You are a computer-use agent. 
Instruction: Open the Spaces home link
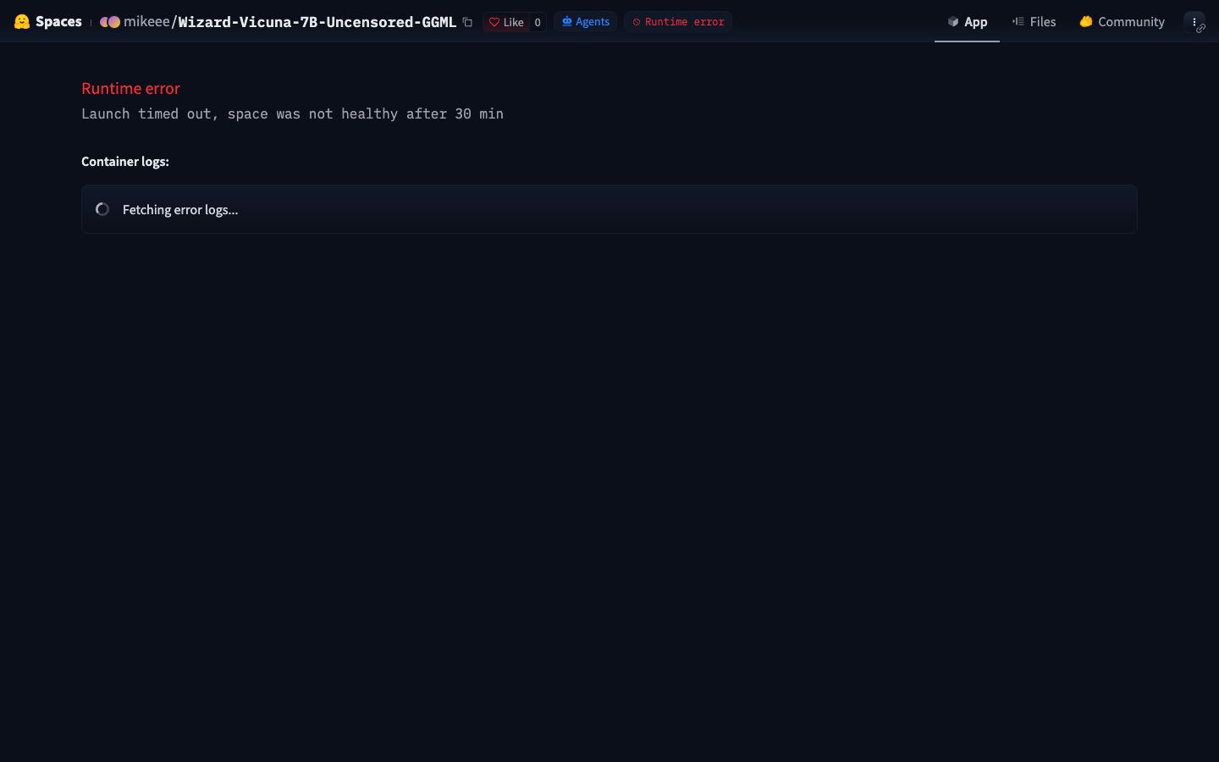(58, 22)
